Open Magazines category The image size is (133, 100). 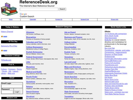pos(30,67)
